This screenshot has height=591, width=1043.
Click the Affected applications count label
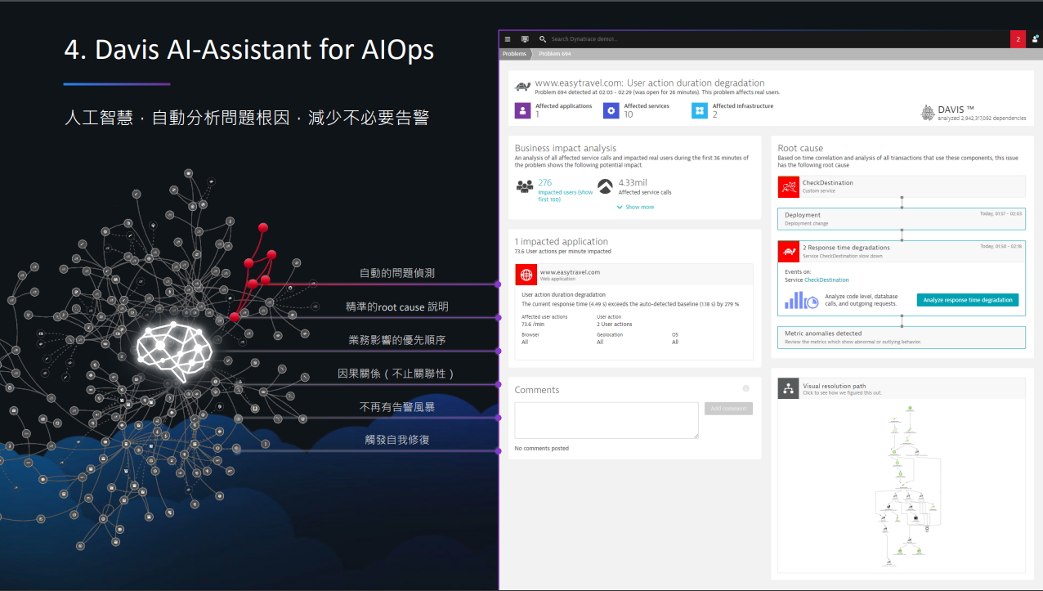click(564, 106)
